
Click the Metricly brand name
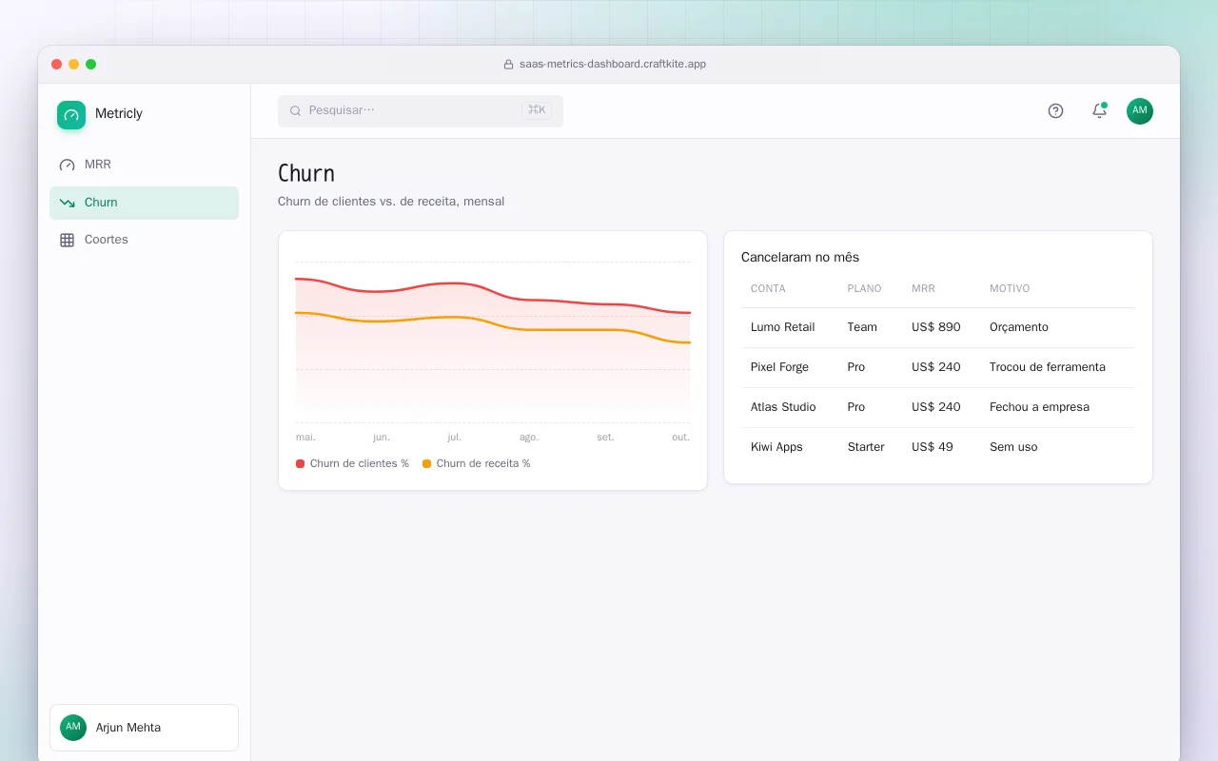tap(119, 114)
